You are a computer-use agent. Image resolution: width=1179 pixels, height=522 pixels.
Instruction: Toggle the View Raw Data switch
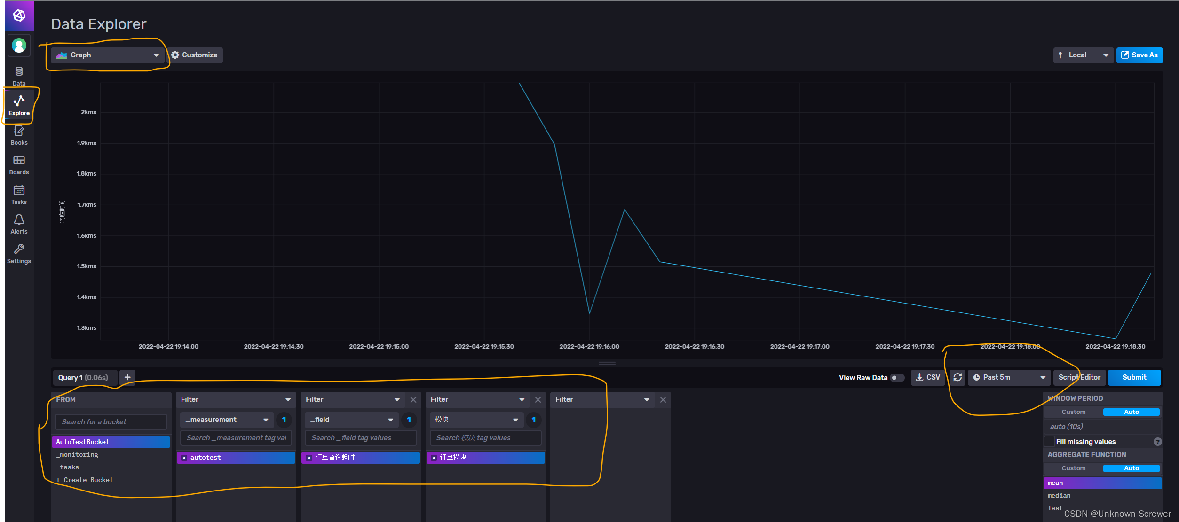897,378
